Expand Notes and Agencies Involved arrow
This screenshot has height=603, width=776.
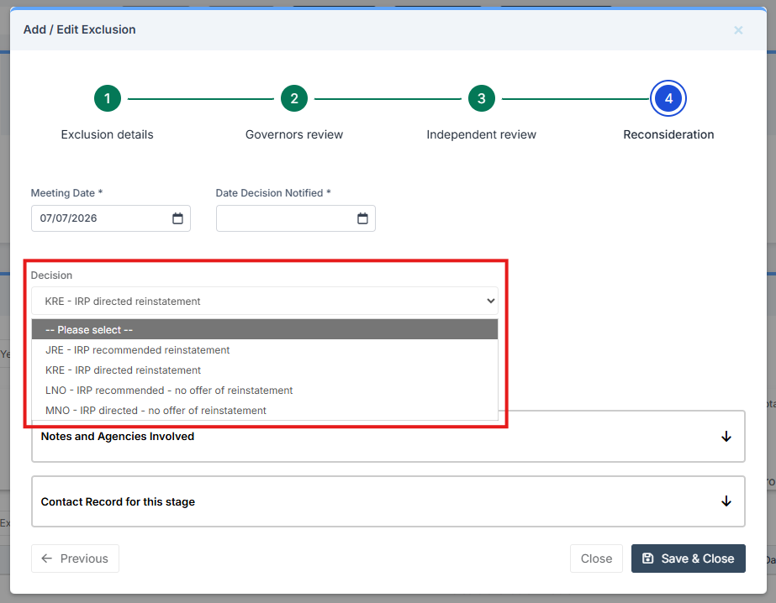tap(726, 437)
